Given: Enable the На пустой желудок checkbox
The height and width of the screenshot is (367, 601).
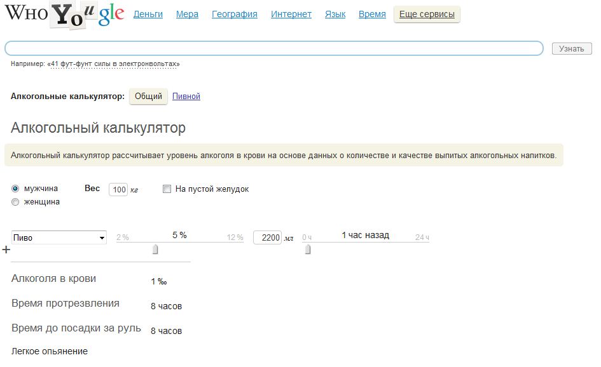Looking at the screenshot, I should pyautogui.click(x=167, y=189).
